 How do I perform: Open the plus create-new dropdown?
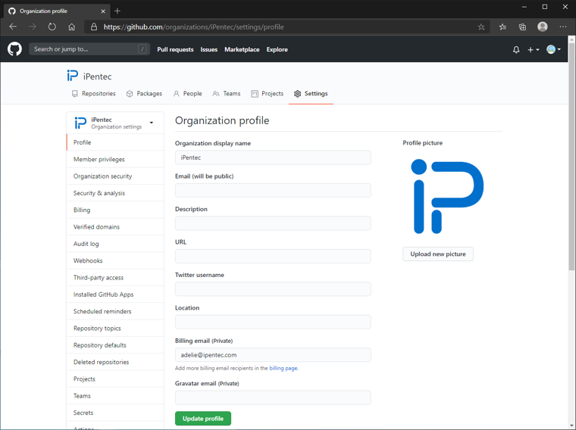point(533,49)
